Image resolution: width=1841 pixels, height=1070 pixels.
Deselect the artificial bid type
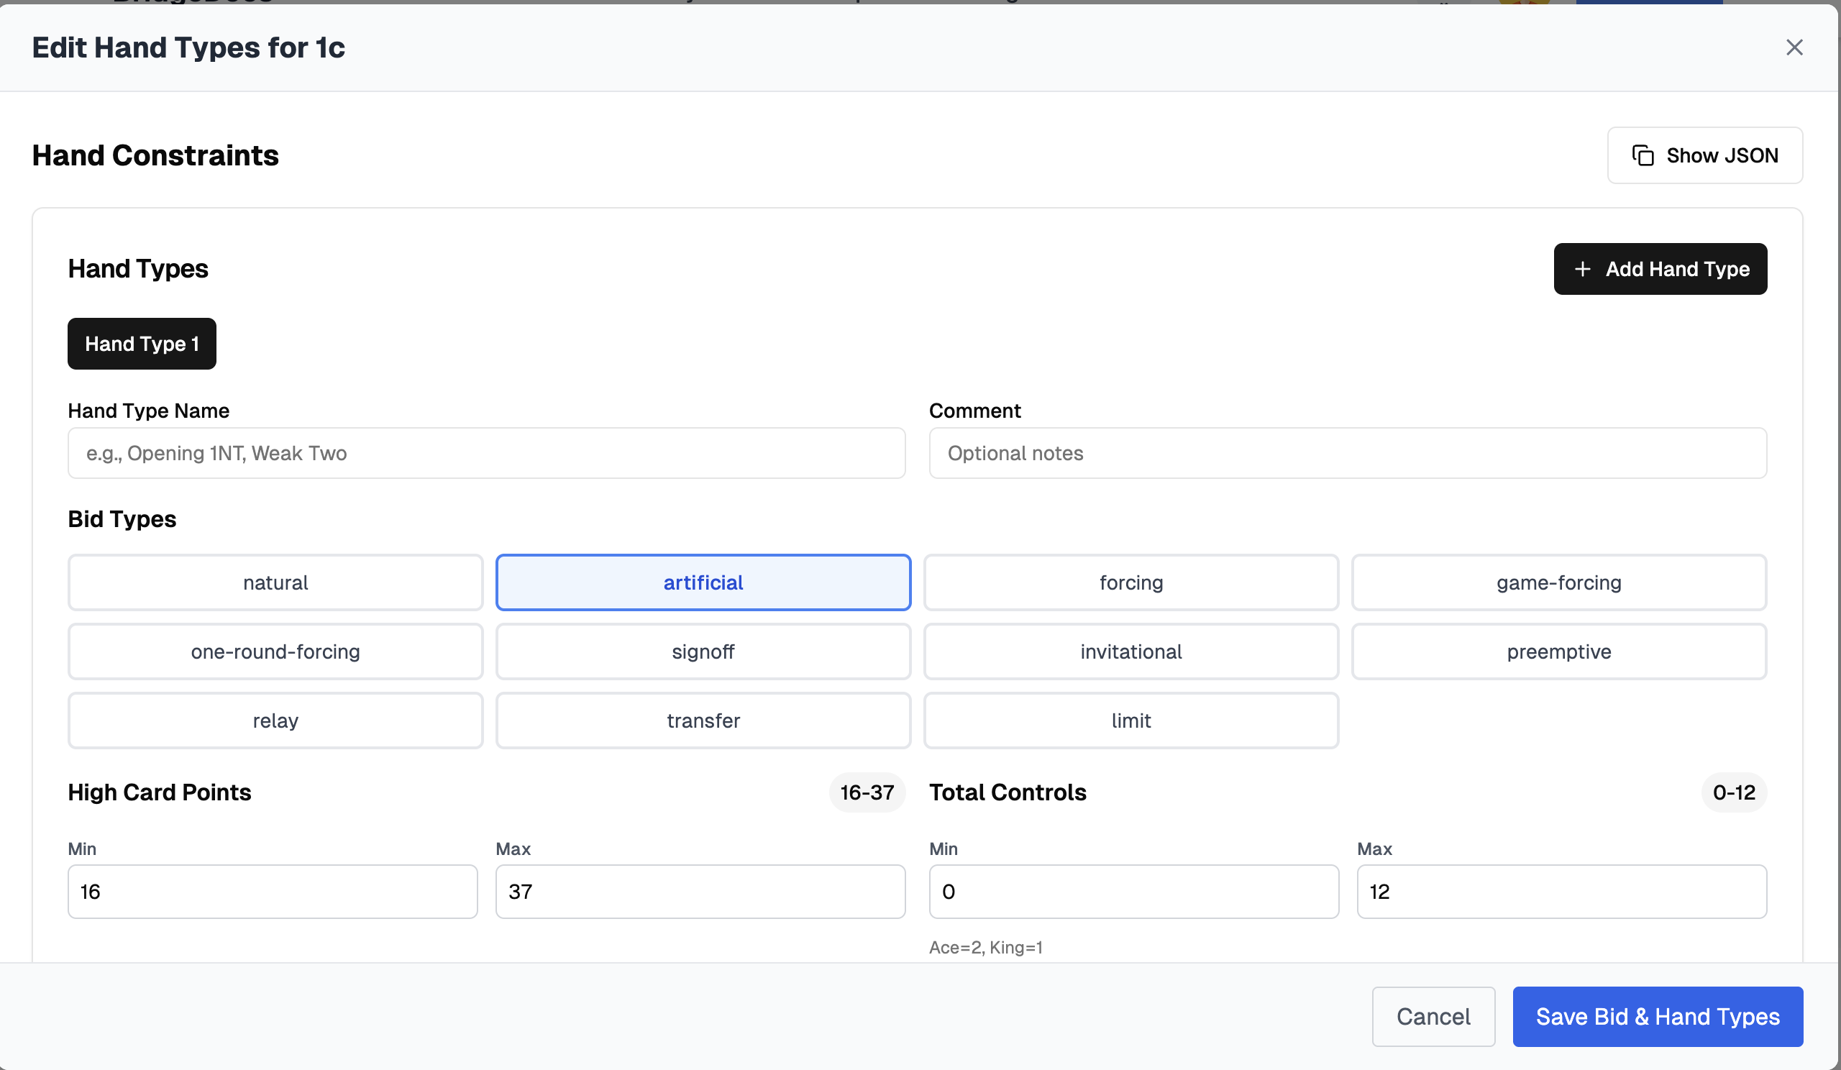(x=703, y=583)
